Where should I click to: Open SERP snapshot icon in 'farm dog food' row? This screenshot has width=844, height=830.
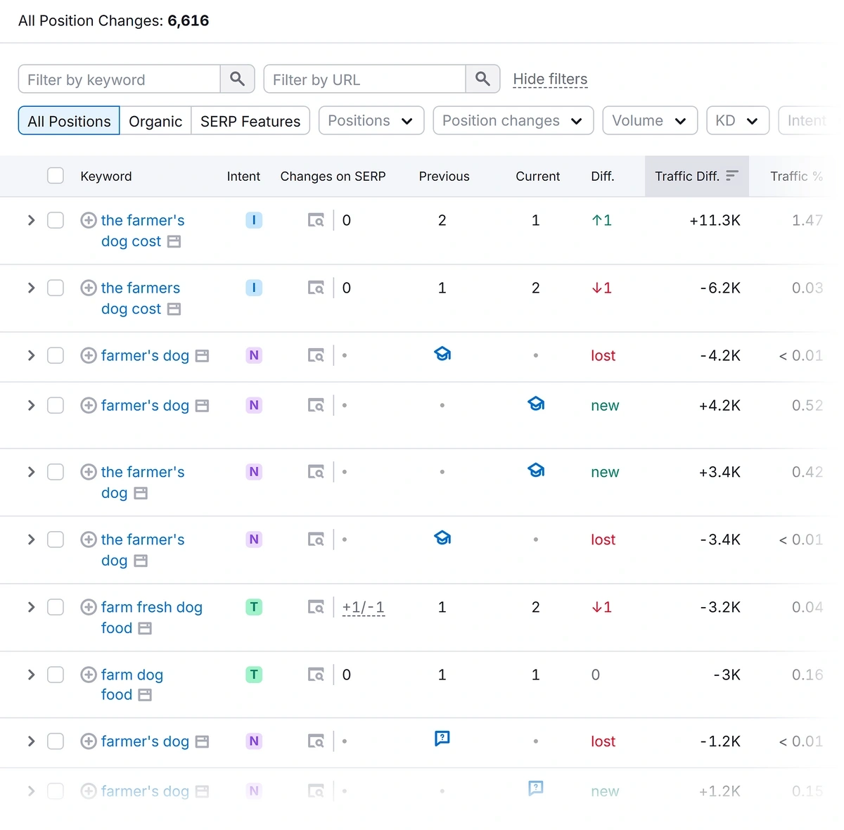point(316,675)
